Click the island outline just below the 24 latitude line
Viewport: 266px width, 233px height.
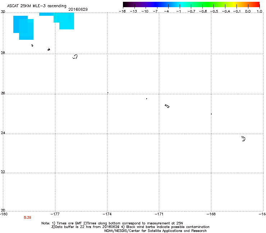click(243, 139)
